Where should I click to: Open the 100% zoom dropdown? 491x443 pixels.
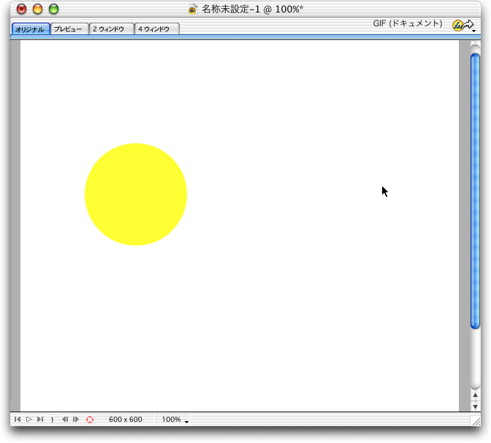(x=175, y=420)
